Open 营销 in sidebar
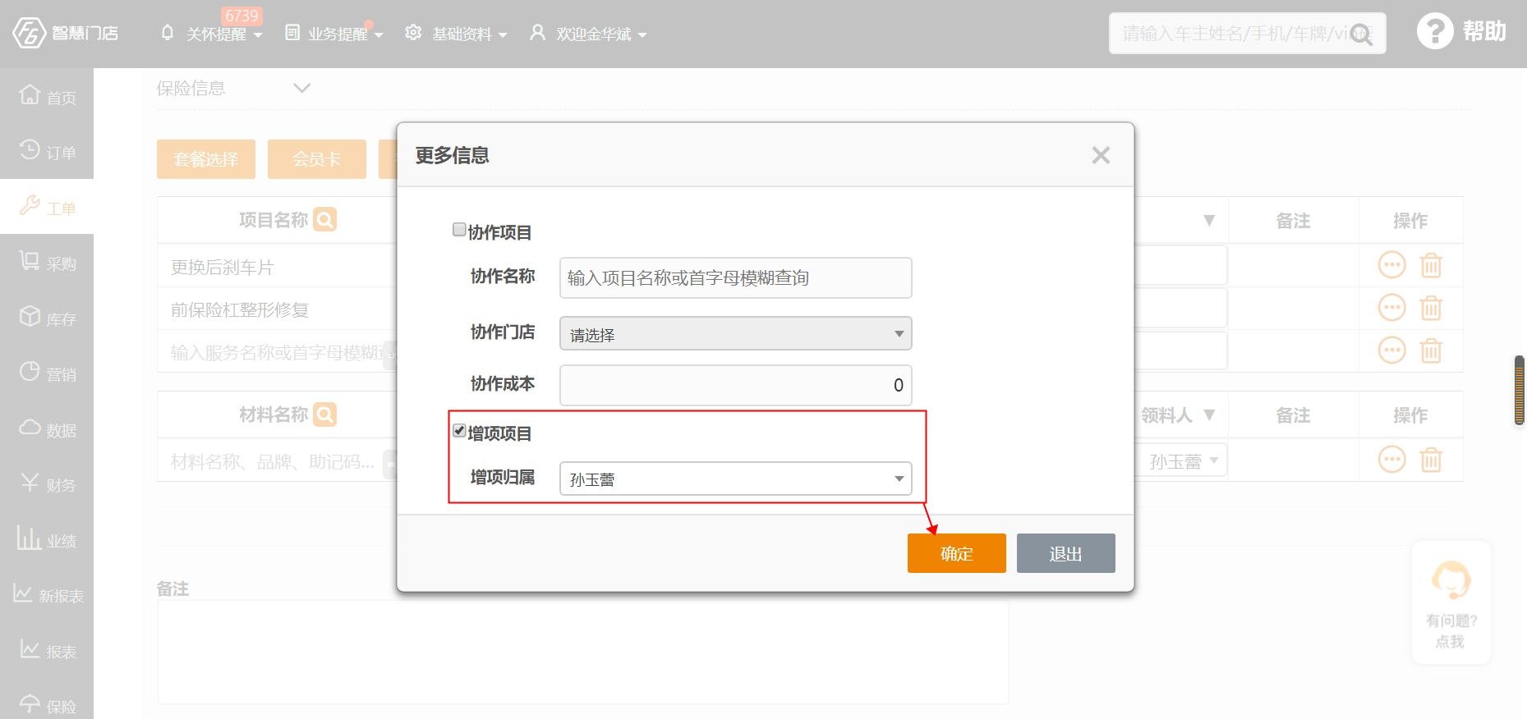 (x=47, y=373)
